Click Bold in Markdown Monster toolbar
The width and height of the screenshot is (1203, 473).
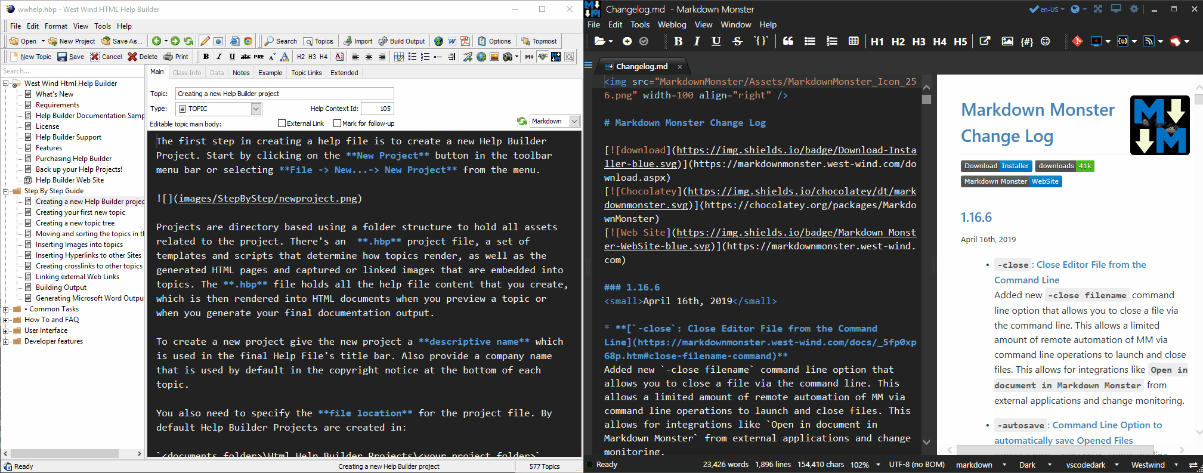[x=678, y=41]
